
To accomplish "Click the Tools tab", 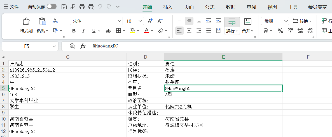I will click(293, 7).
